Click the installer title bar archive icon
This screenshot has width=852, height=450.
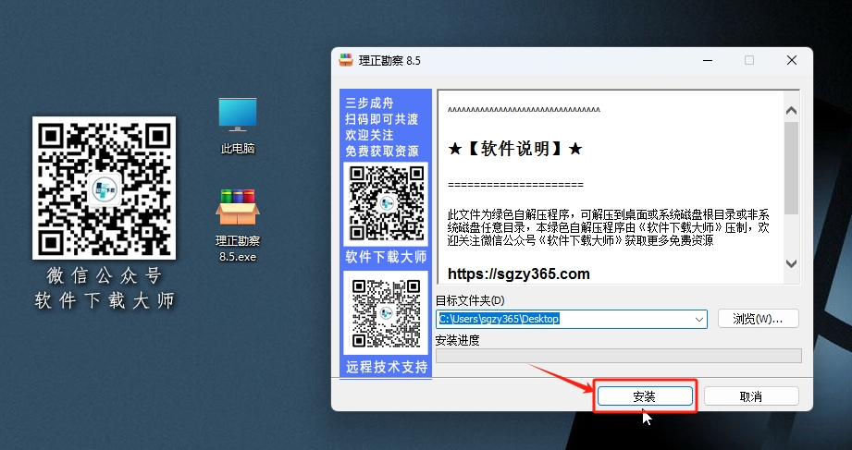[x=346, y=60]
